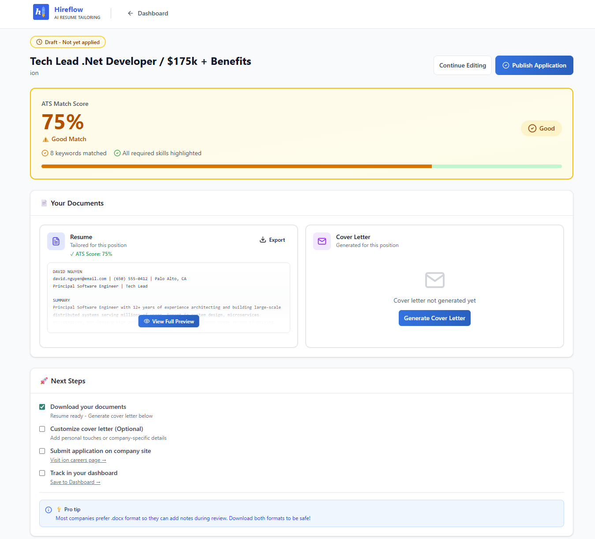Click the download icon beside Export
This screenshot has width=595, height=539.
(263, 240)
